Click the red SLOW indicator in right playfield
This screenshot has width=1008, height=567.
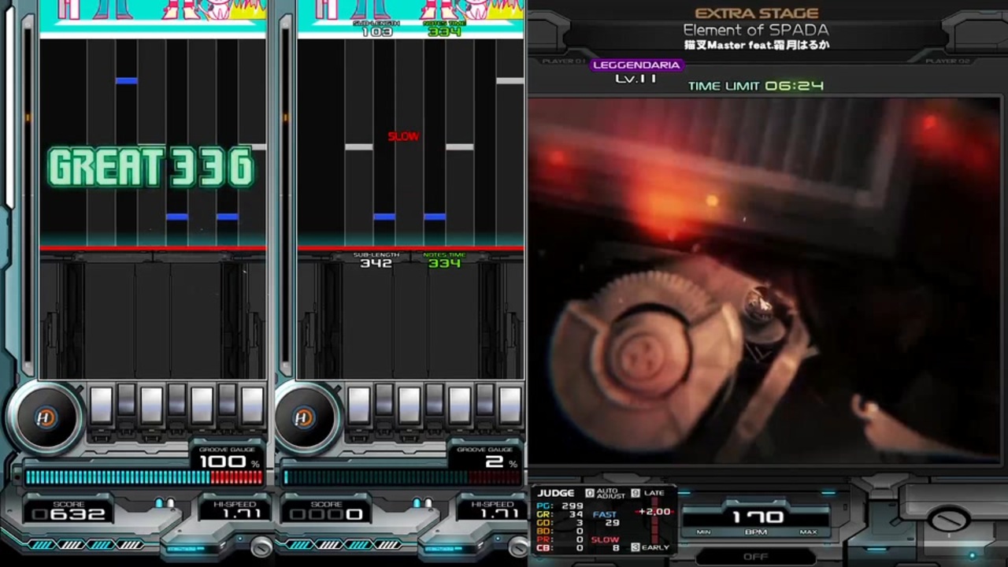point(403,136)
